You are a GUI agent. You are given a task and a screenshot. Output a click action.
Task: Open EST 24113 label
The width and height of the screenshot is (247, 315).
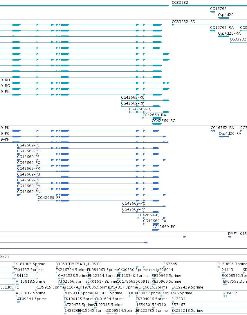(x=227, y=270)
